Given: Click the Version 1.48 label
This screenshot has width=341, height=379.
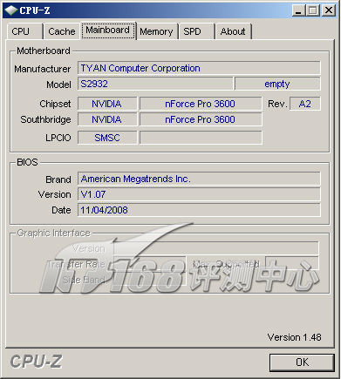Looking at the screenshot, I should 294,337.
